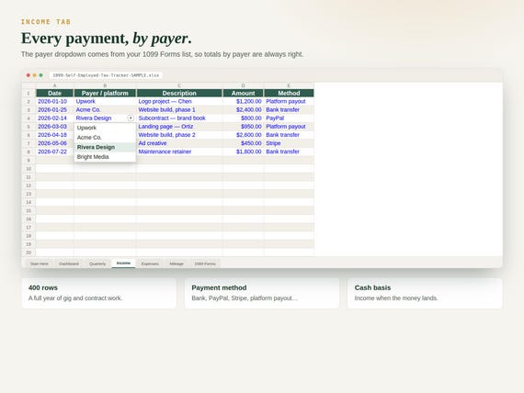
Task: Click the $2,600.00 amount cell
Action: (244, 135)
